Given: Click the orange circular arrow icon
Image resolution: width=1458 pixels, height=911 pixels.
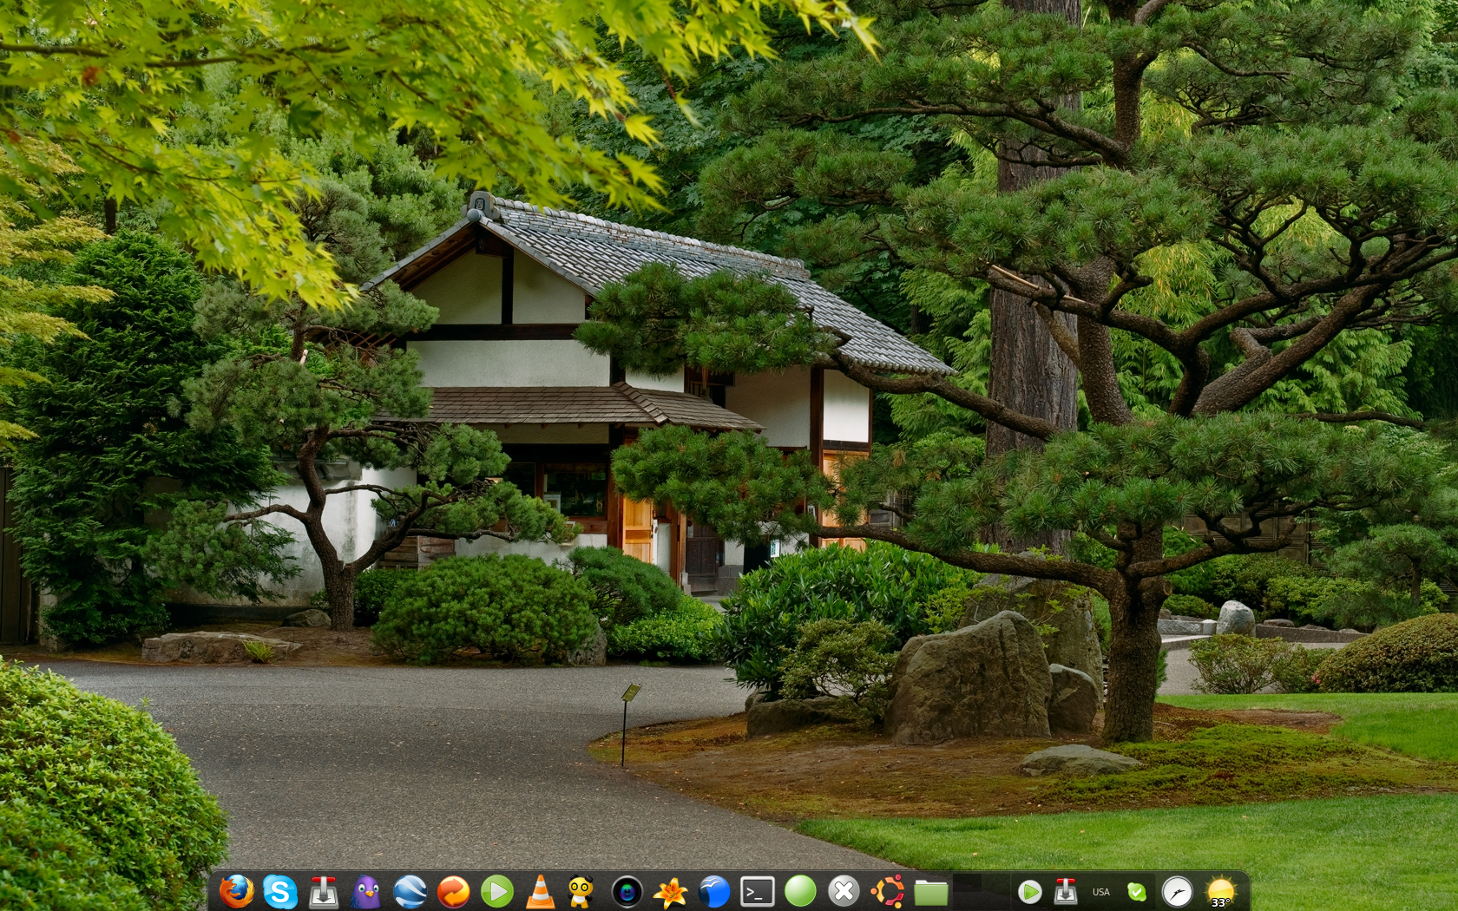Looking at the screenshot, I should (453, 891).
